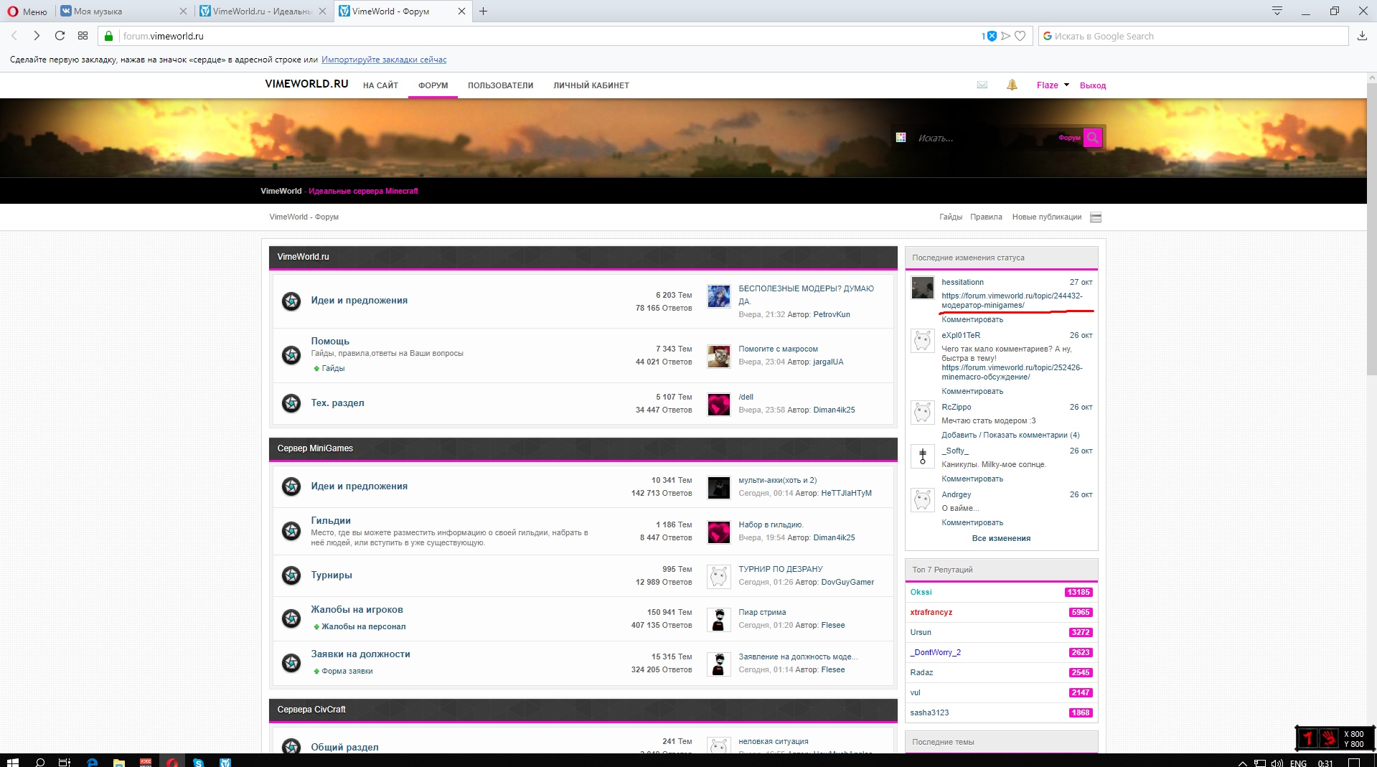Screen dimensions: 1377x767
Task: Open the topic ТУРНИР ПО ДЕЗРАНУ
Action: [781, 569]
